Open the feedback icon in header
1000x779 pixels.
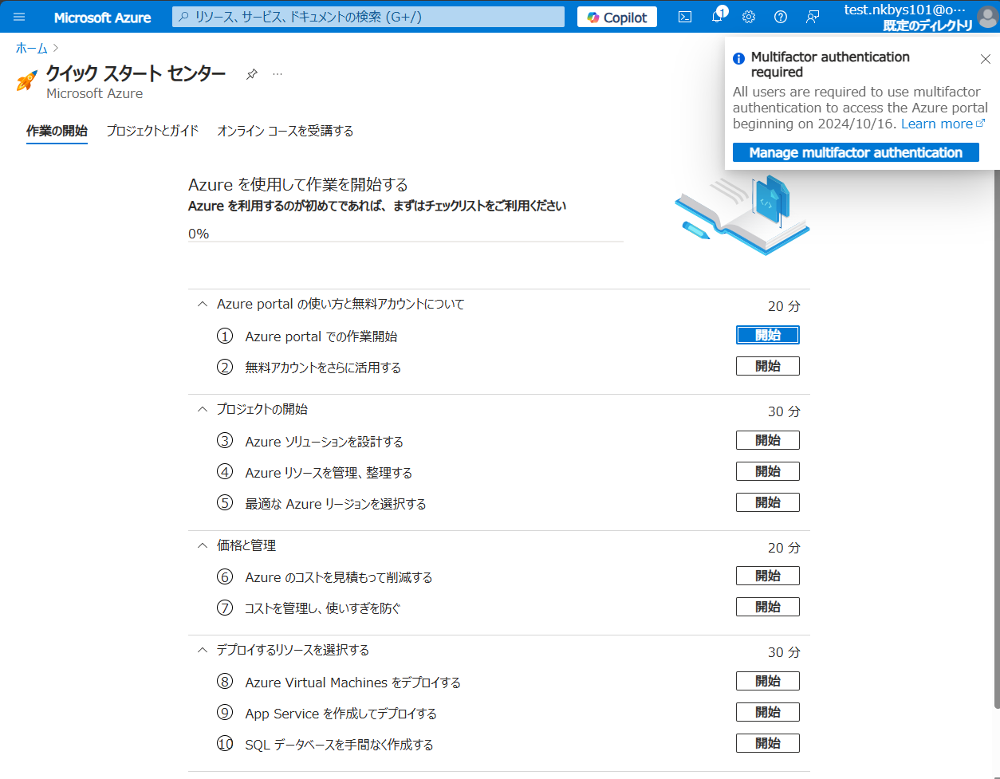coord(813,17)
